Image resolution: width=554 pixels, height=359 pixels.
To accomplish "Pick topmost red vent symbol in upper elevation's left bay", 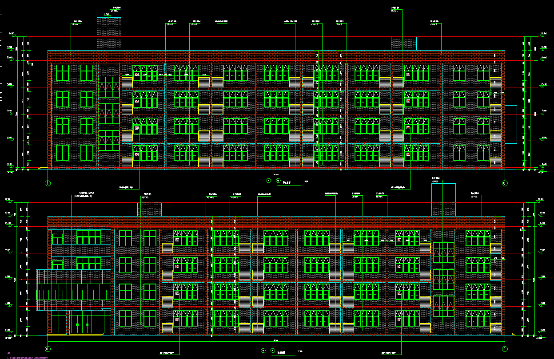I will [137, 75].
